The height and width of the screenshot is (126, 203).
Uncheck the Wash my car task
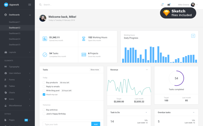click(x=44, y=94)
